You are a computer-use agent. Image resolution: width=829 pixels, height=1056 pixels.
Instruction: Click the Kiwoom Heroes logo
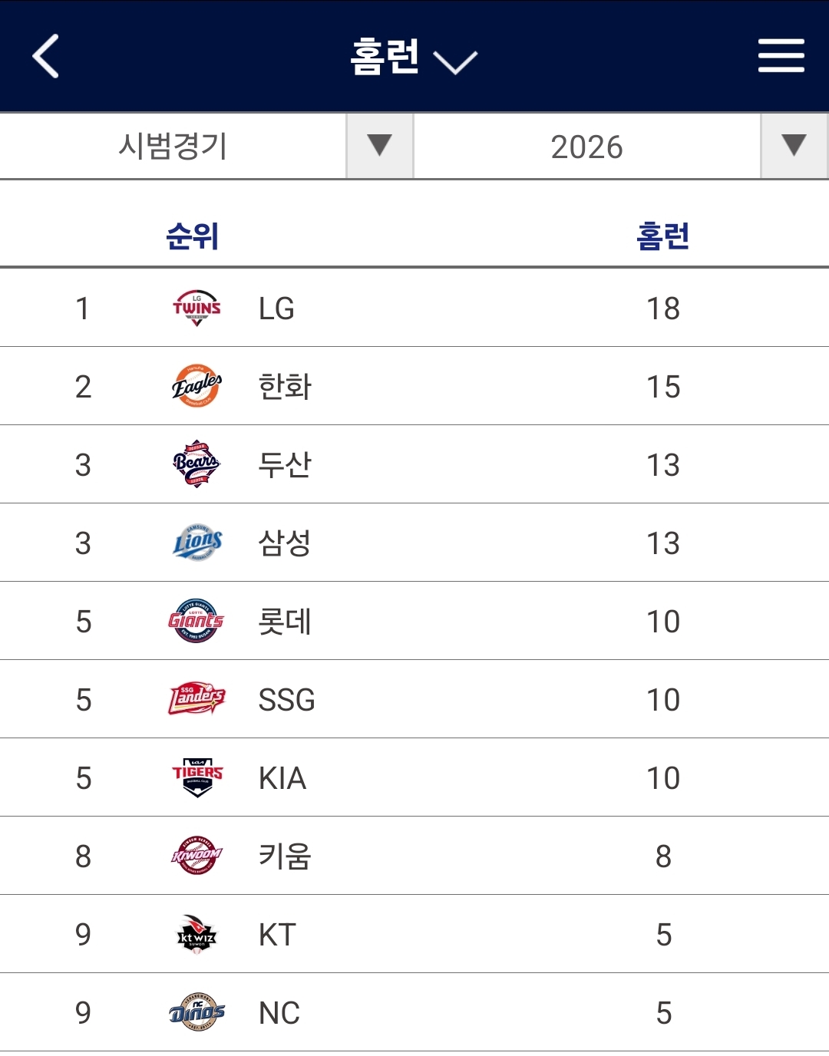coord(197,856)
